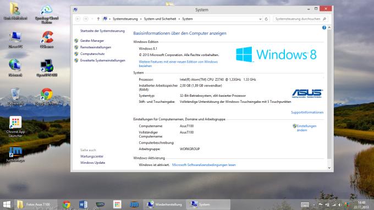Open Wartungscenter link

click(x=92, y=156)
